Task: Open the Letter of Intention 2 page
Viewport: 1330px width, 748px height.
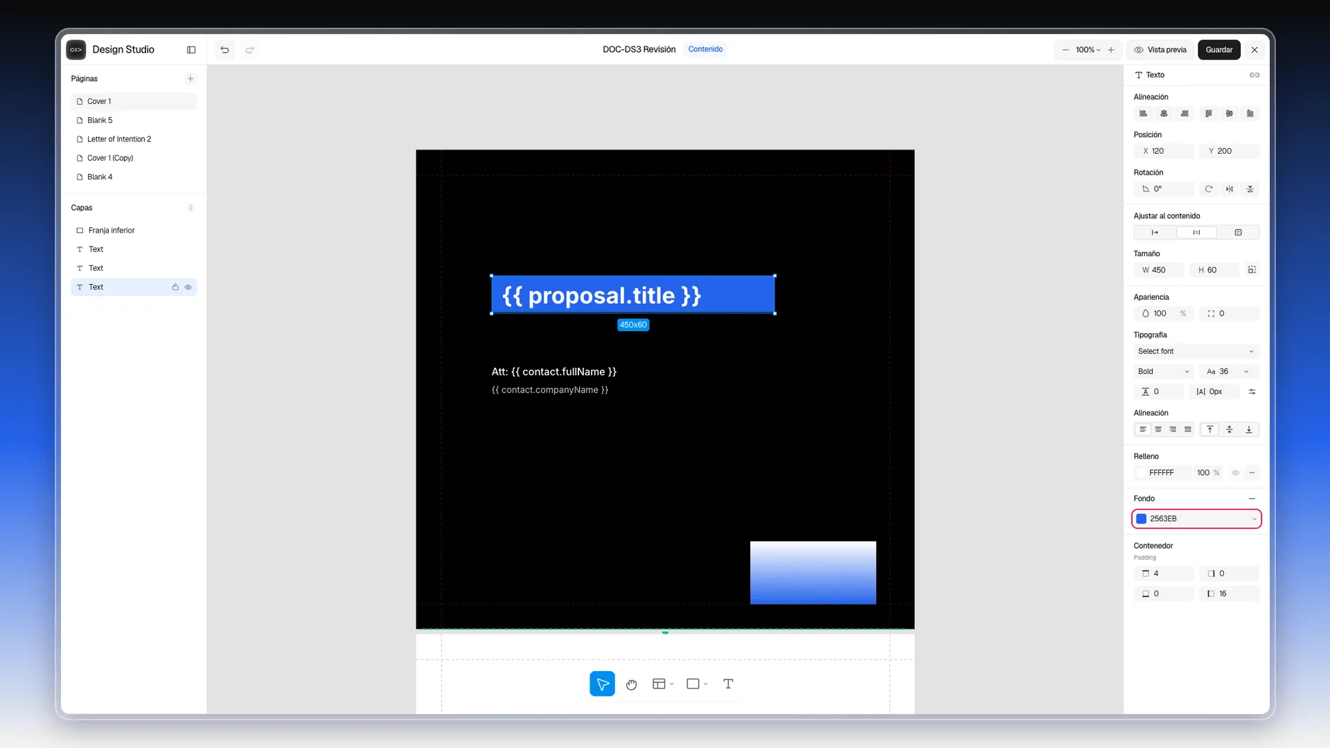Action: click(x=134, y=139)
